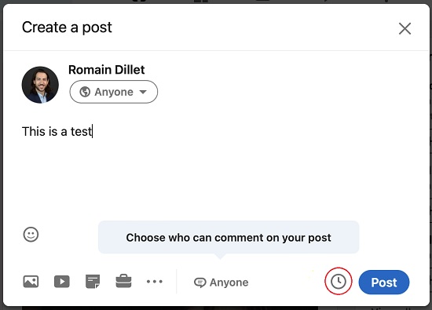Click the 'Choose who can comment' tooltip
This screenshot has height=310, width=432.
point(229,237)
